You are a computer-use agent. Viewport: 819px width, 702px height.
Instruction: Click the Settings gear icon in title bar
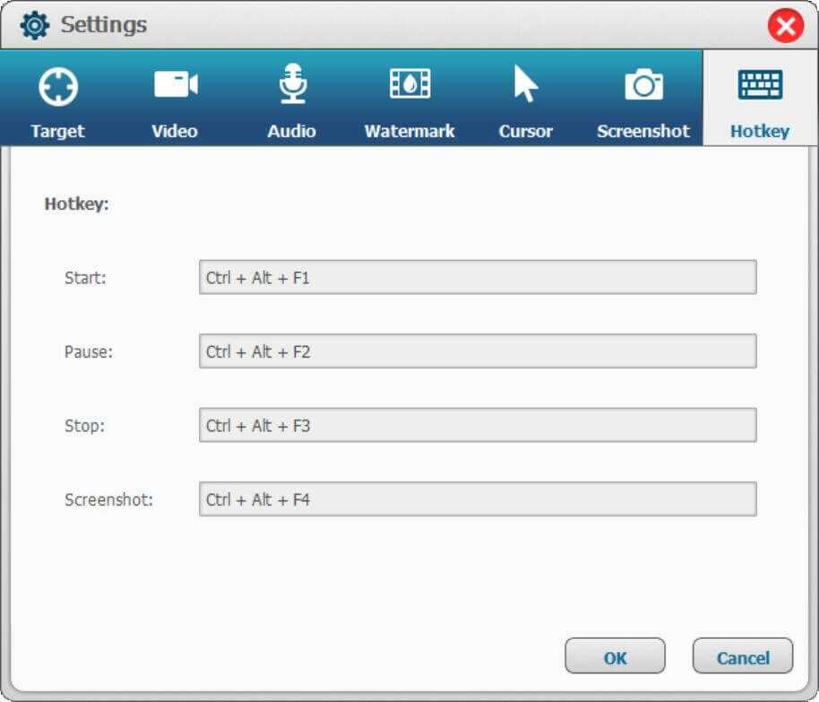click(x=35, y=25)
